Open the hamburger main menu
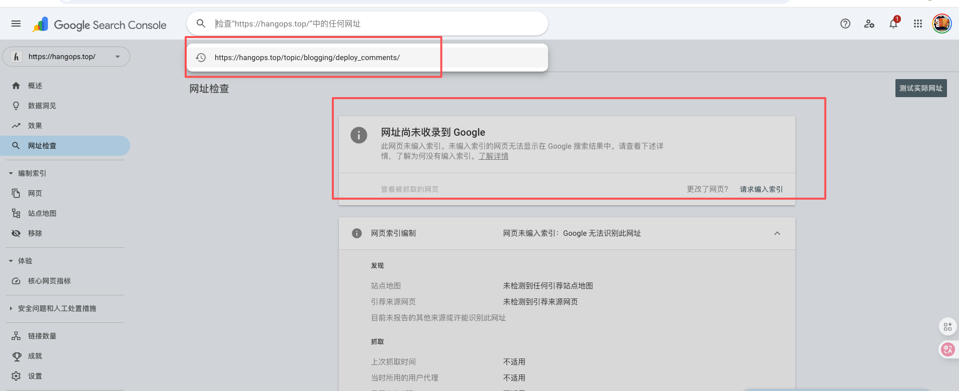 (x=16, y=24)
